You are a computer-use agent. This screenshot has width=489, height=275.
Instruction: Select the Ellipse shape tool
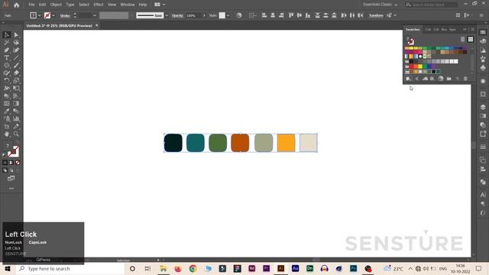[x=7, y=66]
